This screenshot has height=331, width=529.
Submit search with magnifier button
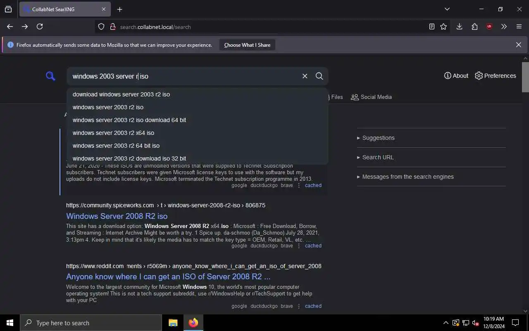pos(319,76)
